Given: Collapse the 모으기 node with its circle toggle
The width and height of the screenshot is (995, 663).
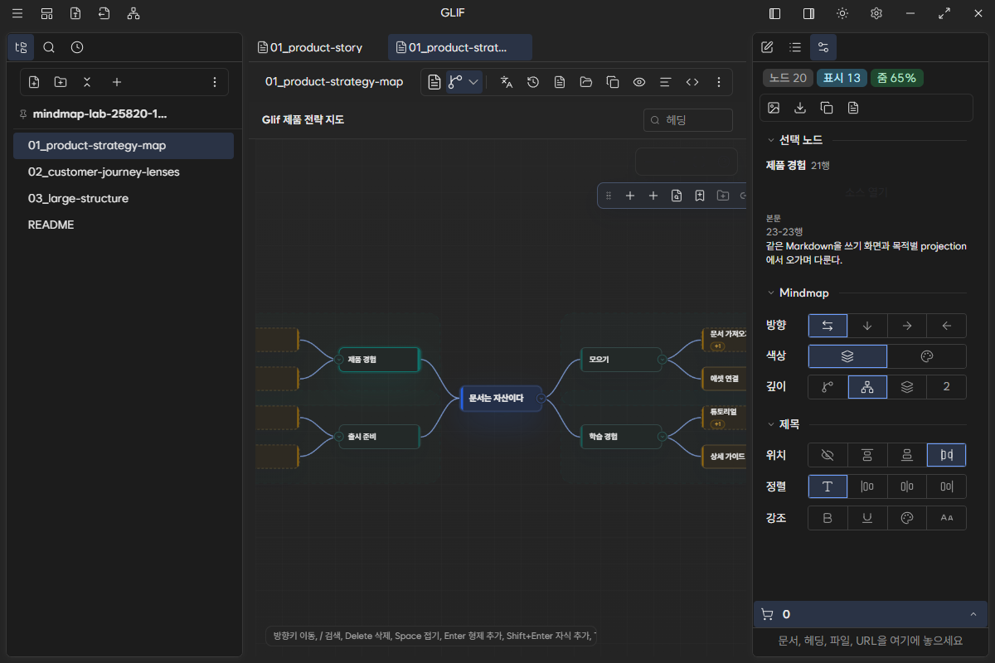Looking at the screenshot, I should coord(662,360).
